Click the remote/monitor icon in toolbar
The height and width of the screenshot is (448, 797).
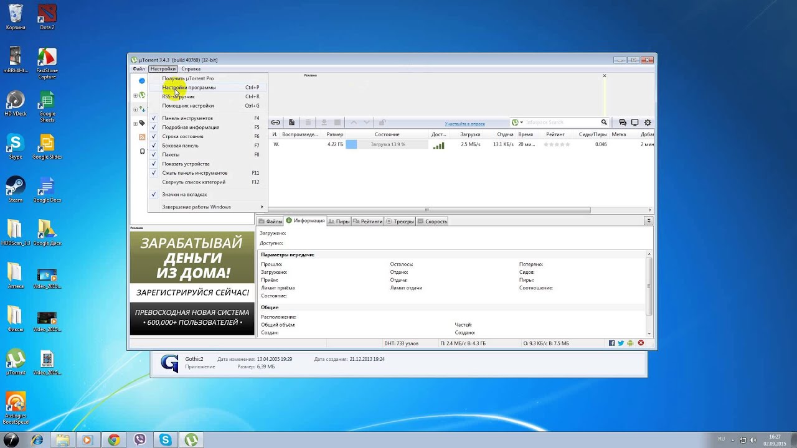tap(635, 123)
